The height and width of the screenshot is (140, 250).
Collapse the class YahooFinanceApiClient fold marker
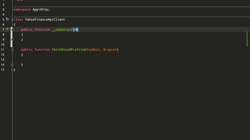12,20
